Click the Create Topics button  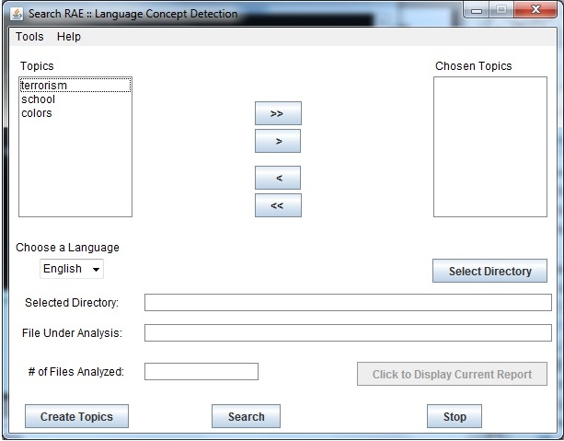click(x=76, y=417)
